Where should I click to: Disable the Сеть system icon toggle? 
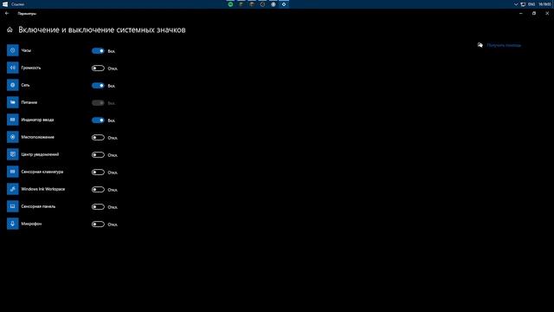(98, 86)
